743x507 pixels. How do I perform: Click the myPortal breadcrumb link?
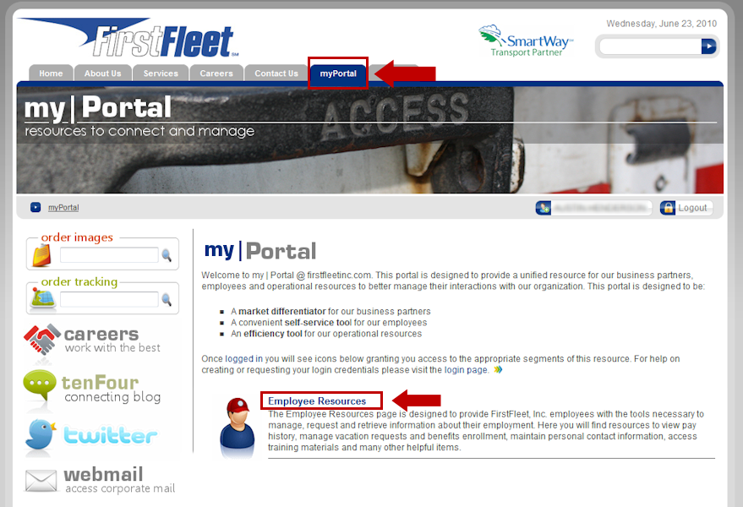(63, 208)
